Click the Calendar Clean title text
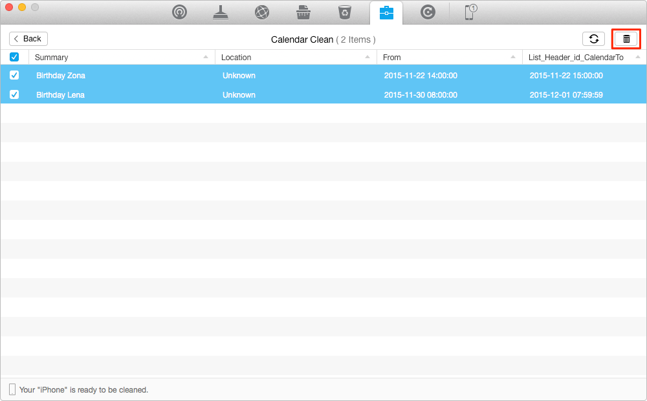 coord(302,39)
